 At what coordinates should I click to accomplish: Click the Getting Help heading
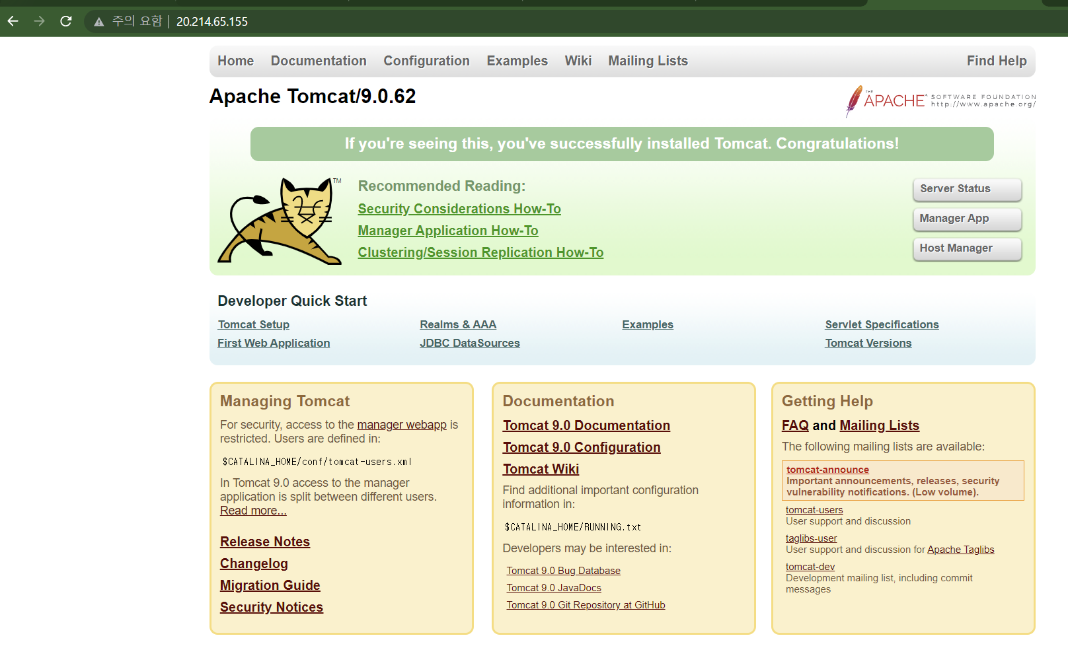pos(827,401)
